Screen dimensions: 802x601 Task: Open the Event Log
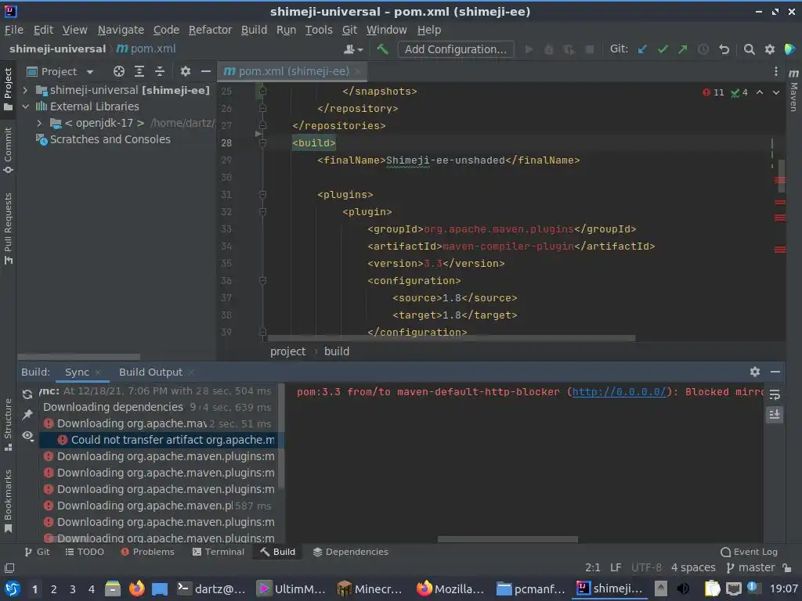click(749, 552)
